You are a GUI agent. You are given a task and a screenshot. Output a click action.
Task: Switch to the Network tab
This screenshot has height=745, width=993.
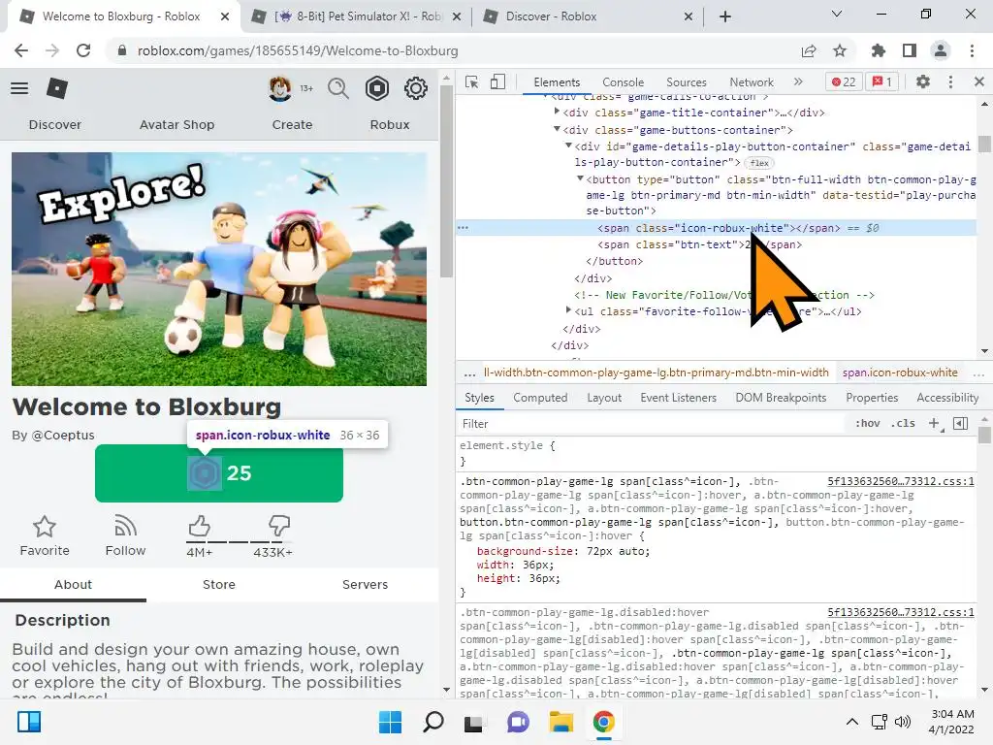(x=752, y=82)
